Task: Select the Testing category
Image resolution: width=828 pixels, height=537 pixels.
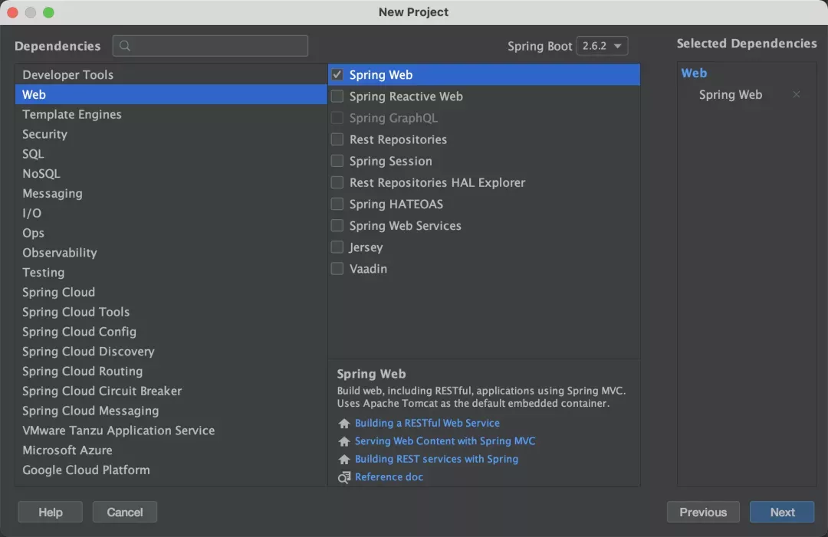Action: click(171, 272)
